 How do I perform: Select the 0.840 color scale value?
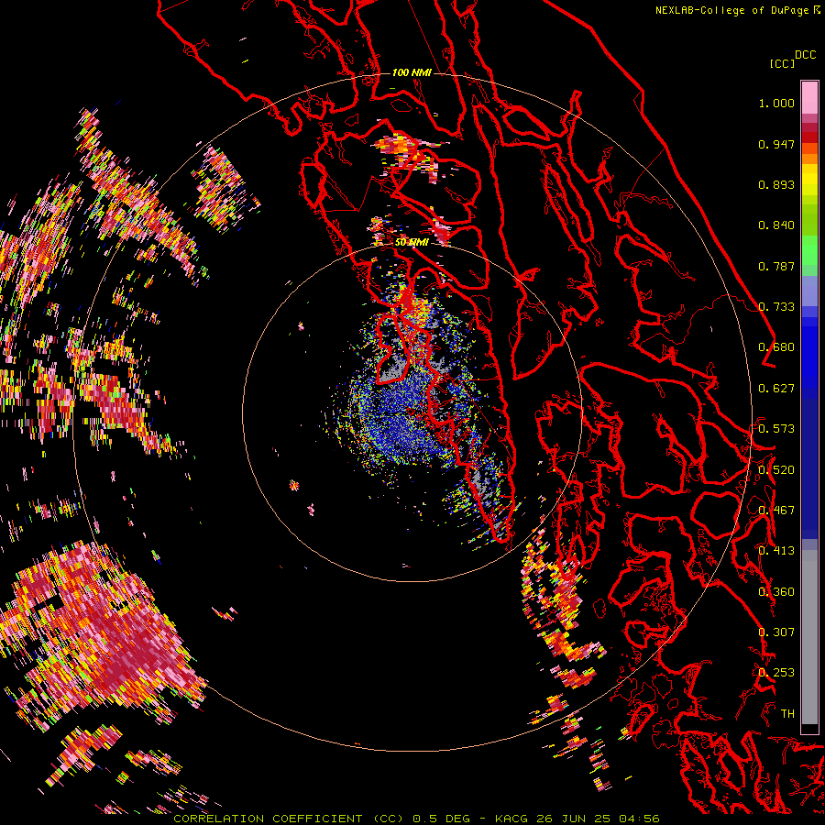pos(776,225)
